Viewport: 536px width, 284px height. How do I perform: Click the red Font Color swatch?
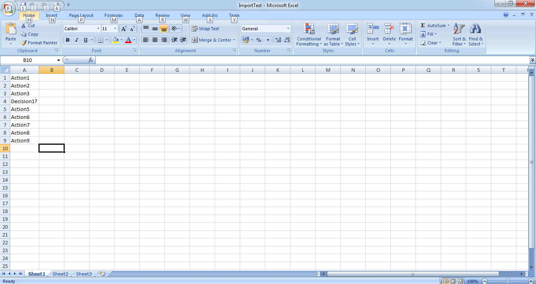click(128, 40)
